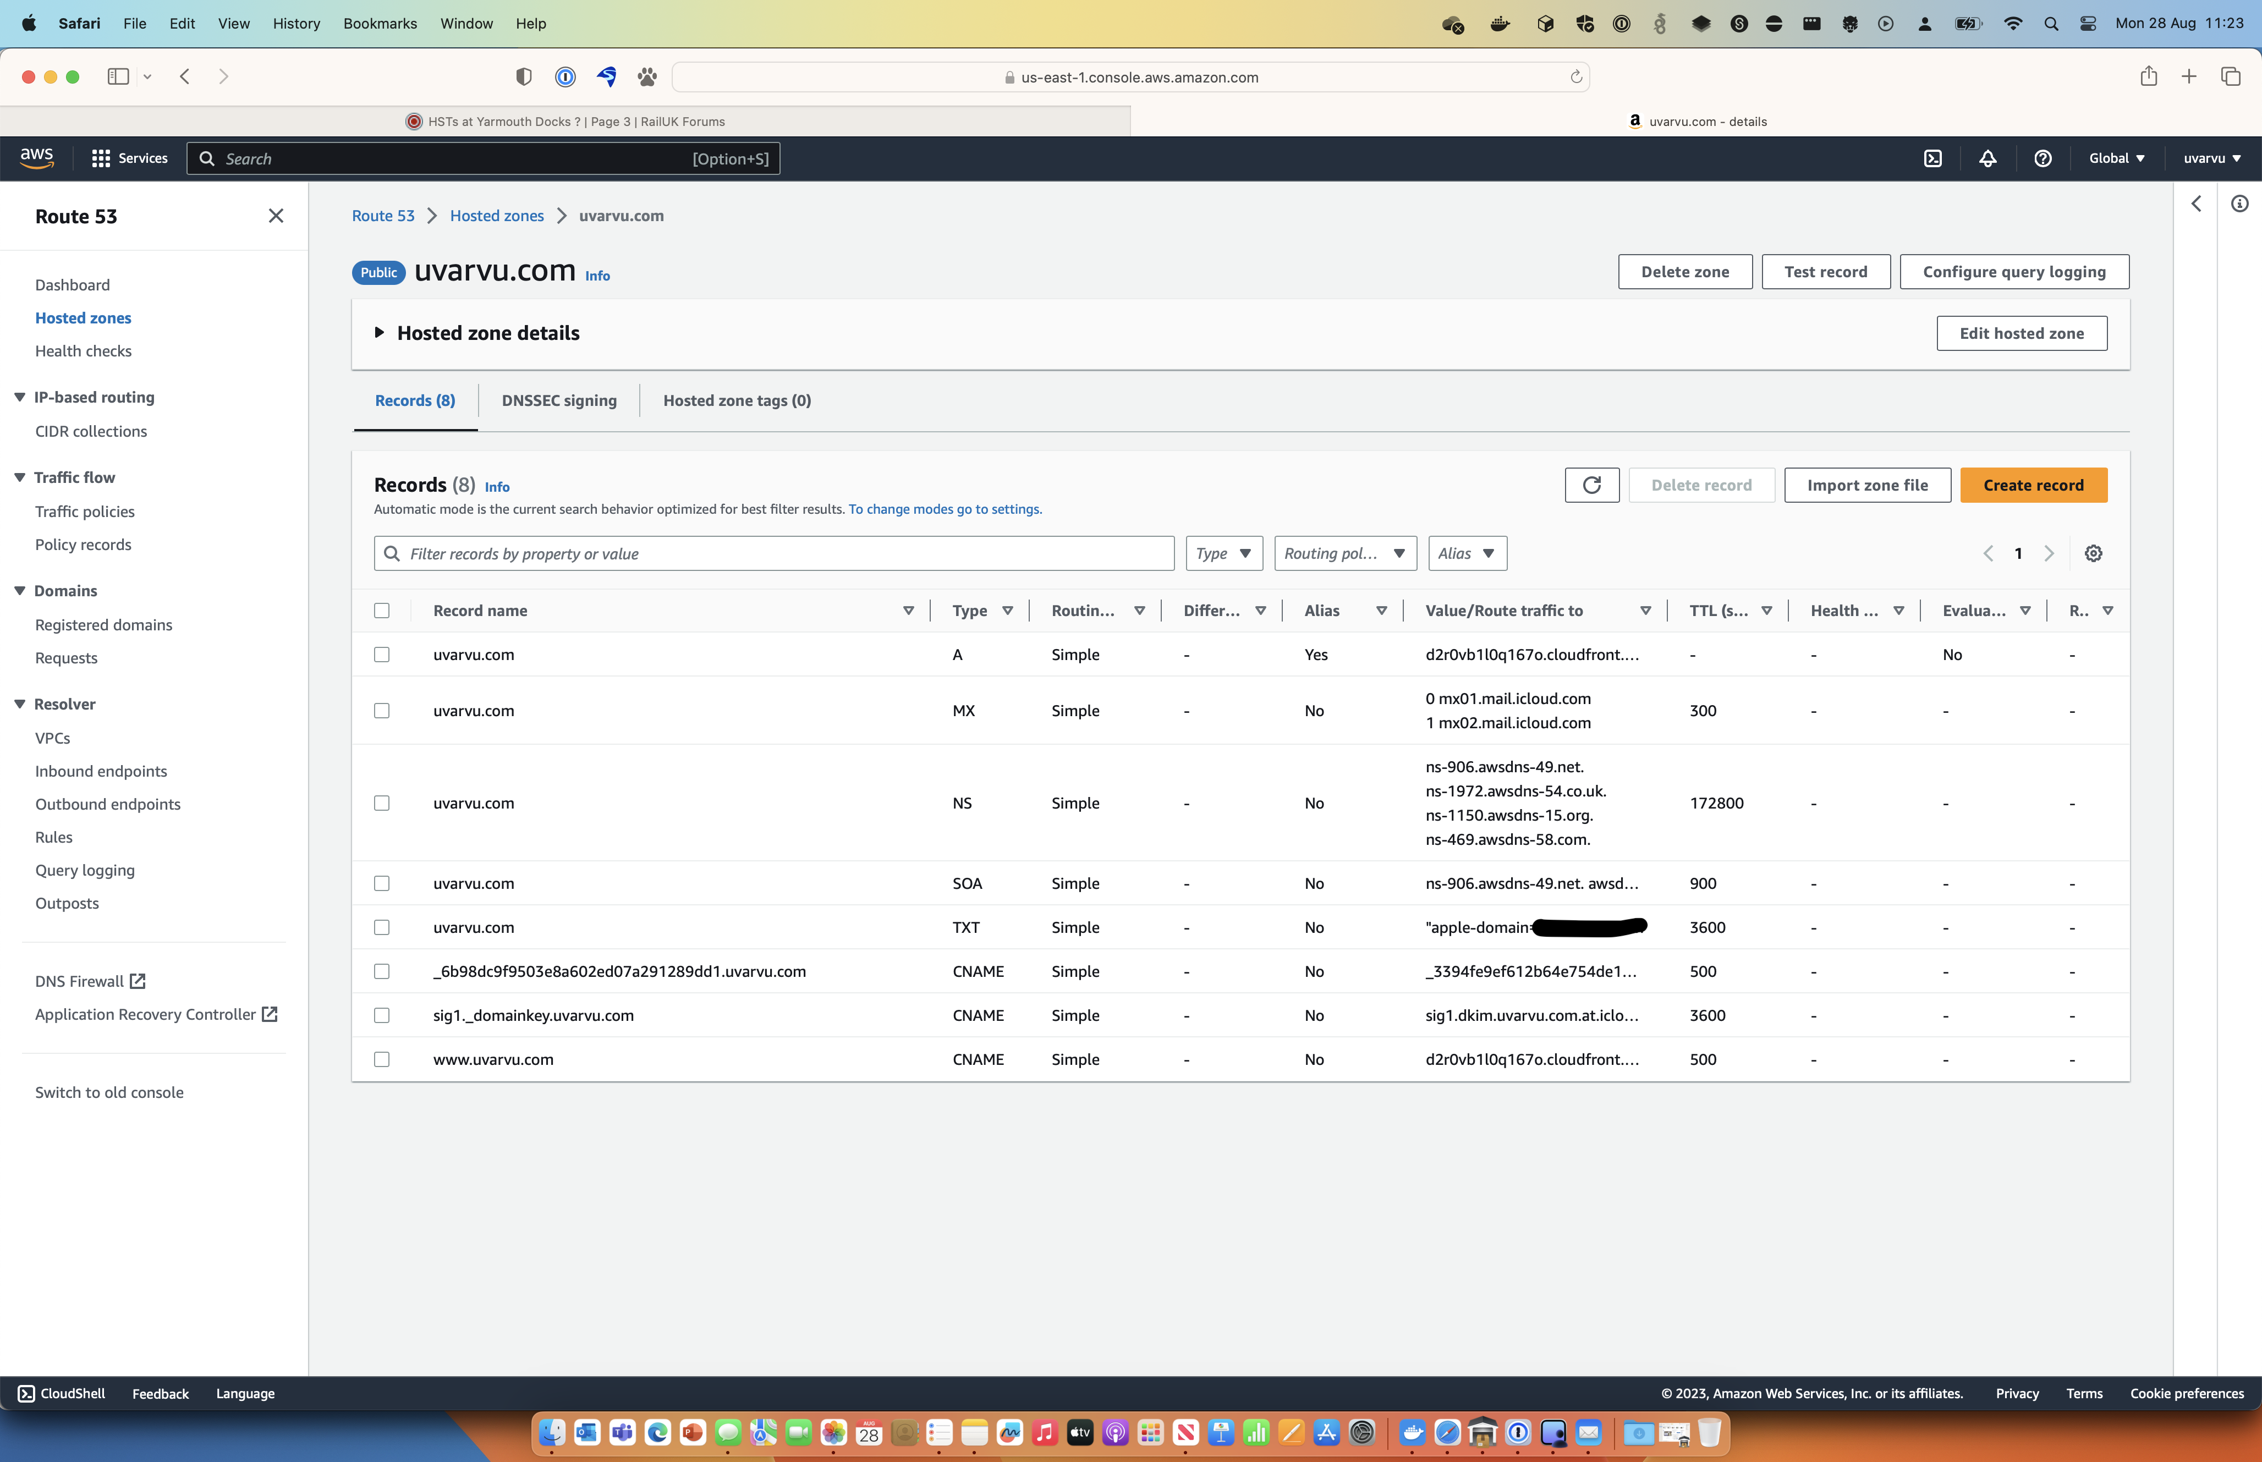Sort by the Record name column header

tap(480, 611)
